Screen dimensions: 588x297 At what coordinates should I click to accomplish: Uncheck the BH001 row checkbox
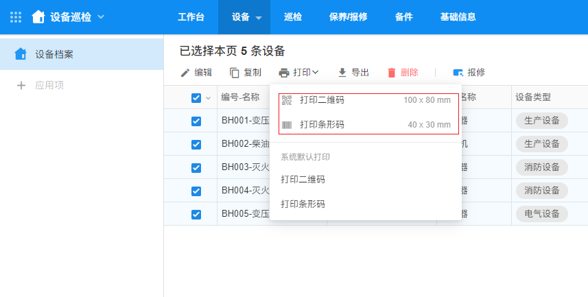[196, 121]
